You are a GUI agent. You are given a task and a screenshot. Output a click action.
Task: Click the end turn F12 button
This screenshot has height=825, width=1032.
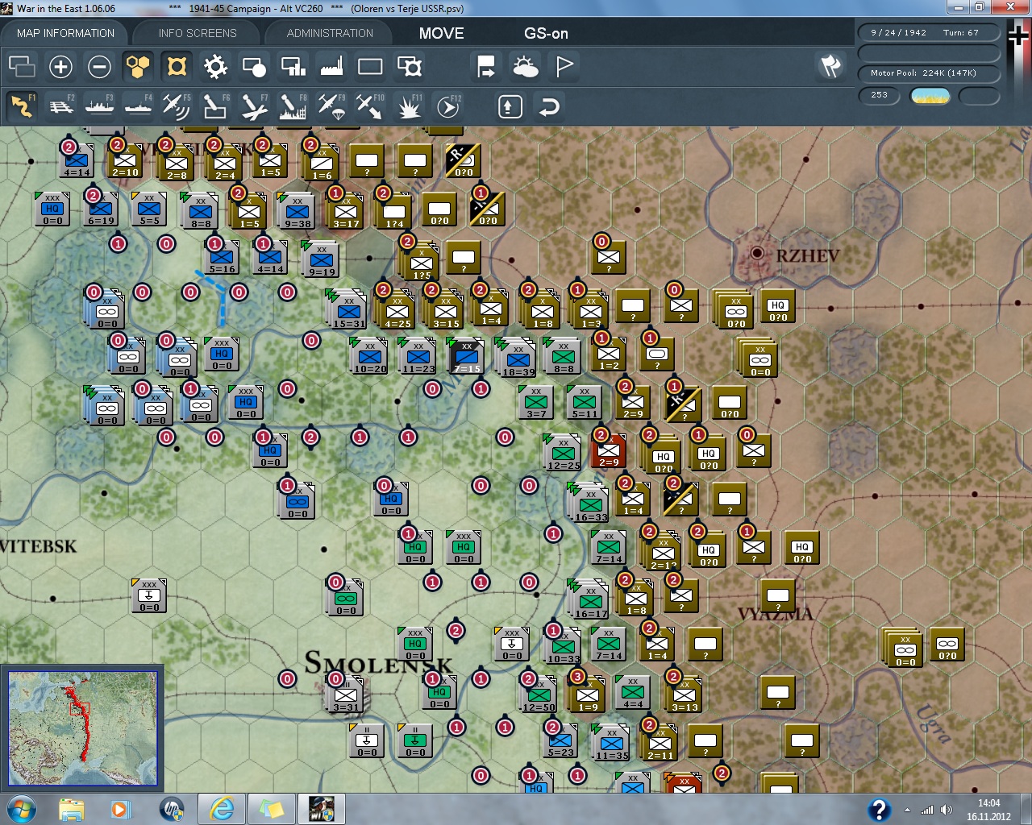[447, 106]
